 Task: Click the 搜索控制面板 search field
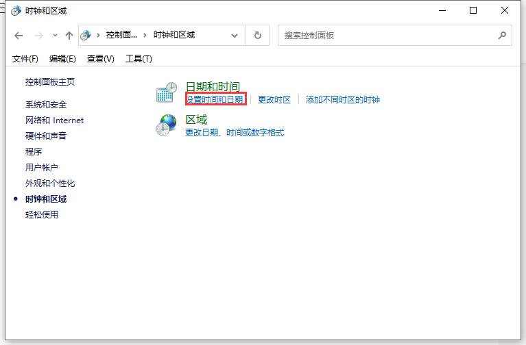tap(395, 35)
